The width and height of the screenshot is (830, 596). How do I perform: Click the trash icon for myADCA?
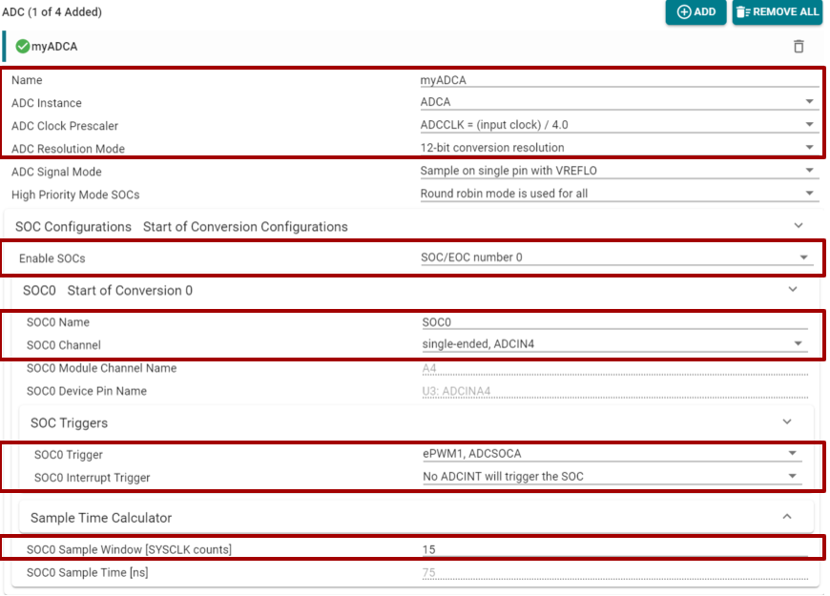click(x=799, y=47)
